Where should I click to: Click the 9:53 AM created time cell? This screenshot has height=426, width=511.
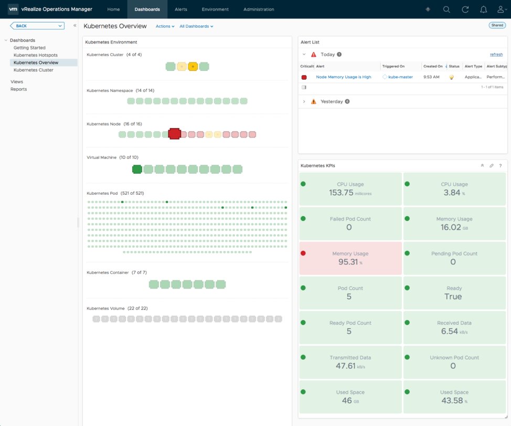pyautogui.click(x=431, y=77)
